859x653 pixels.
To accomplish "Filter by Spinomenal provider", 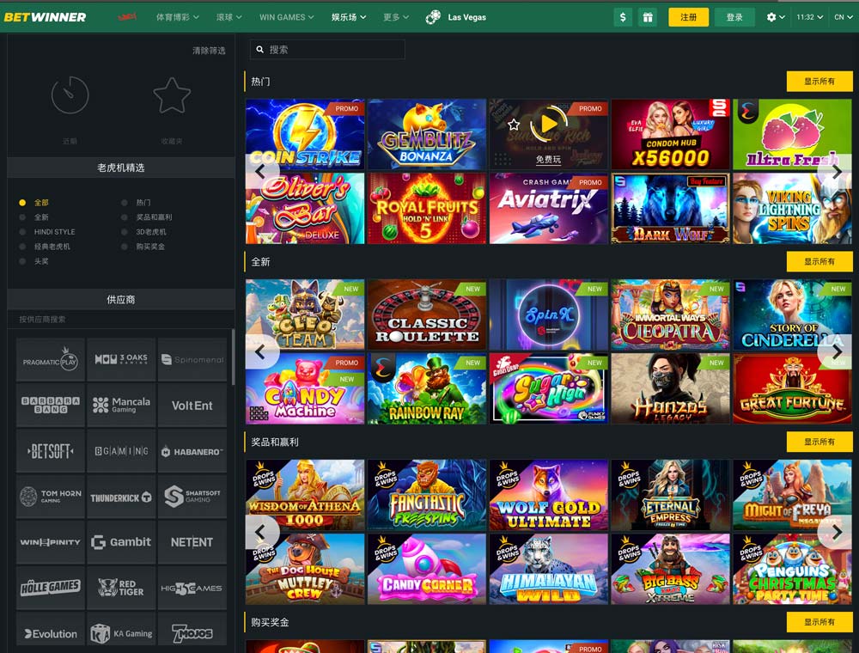I will click(192, 360).
